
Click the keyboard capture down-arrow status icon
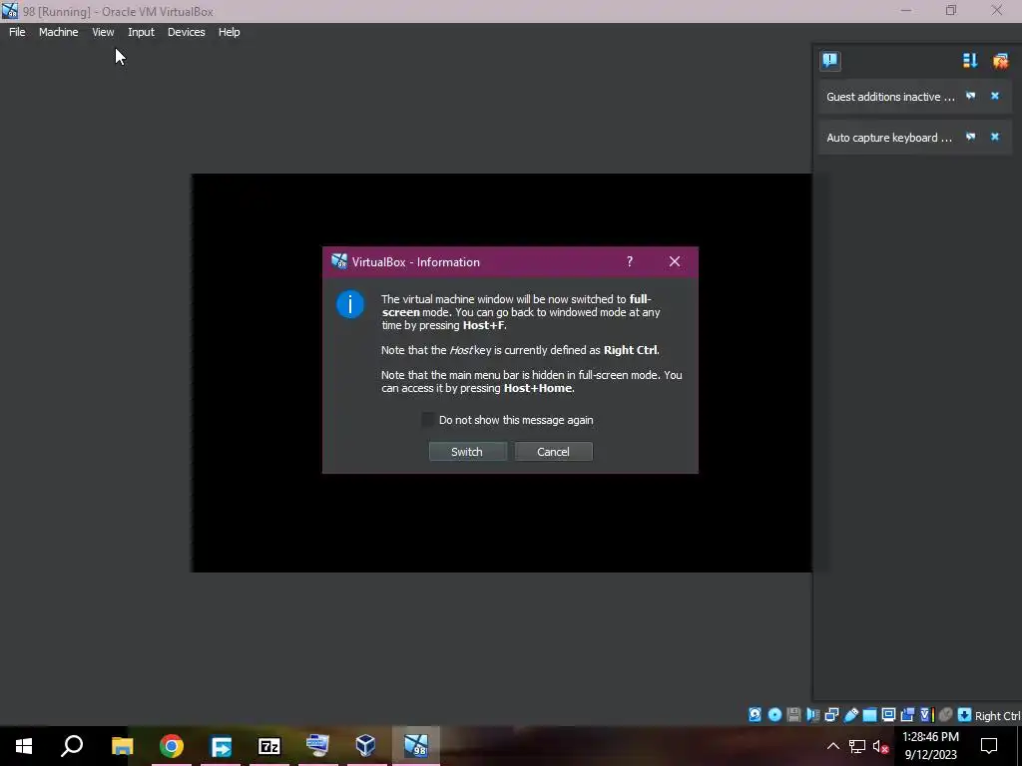click(x=965, y=714)
